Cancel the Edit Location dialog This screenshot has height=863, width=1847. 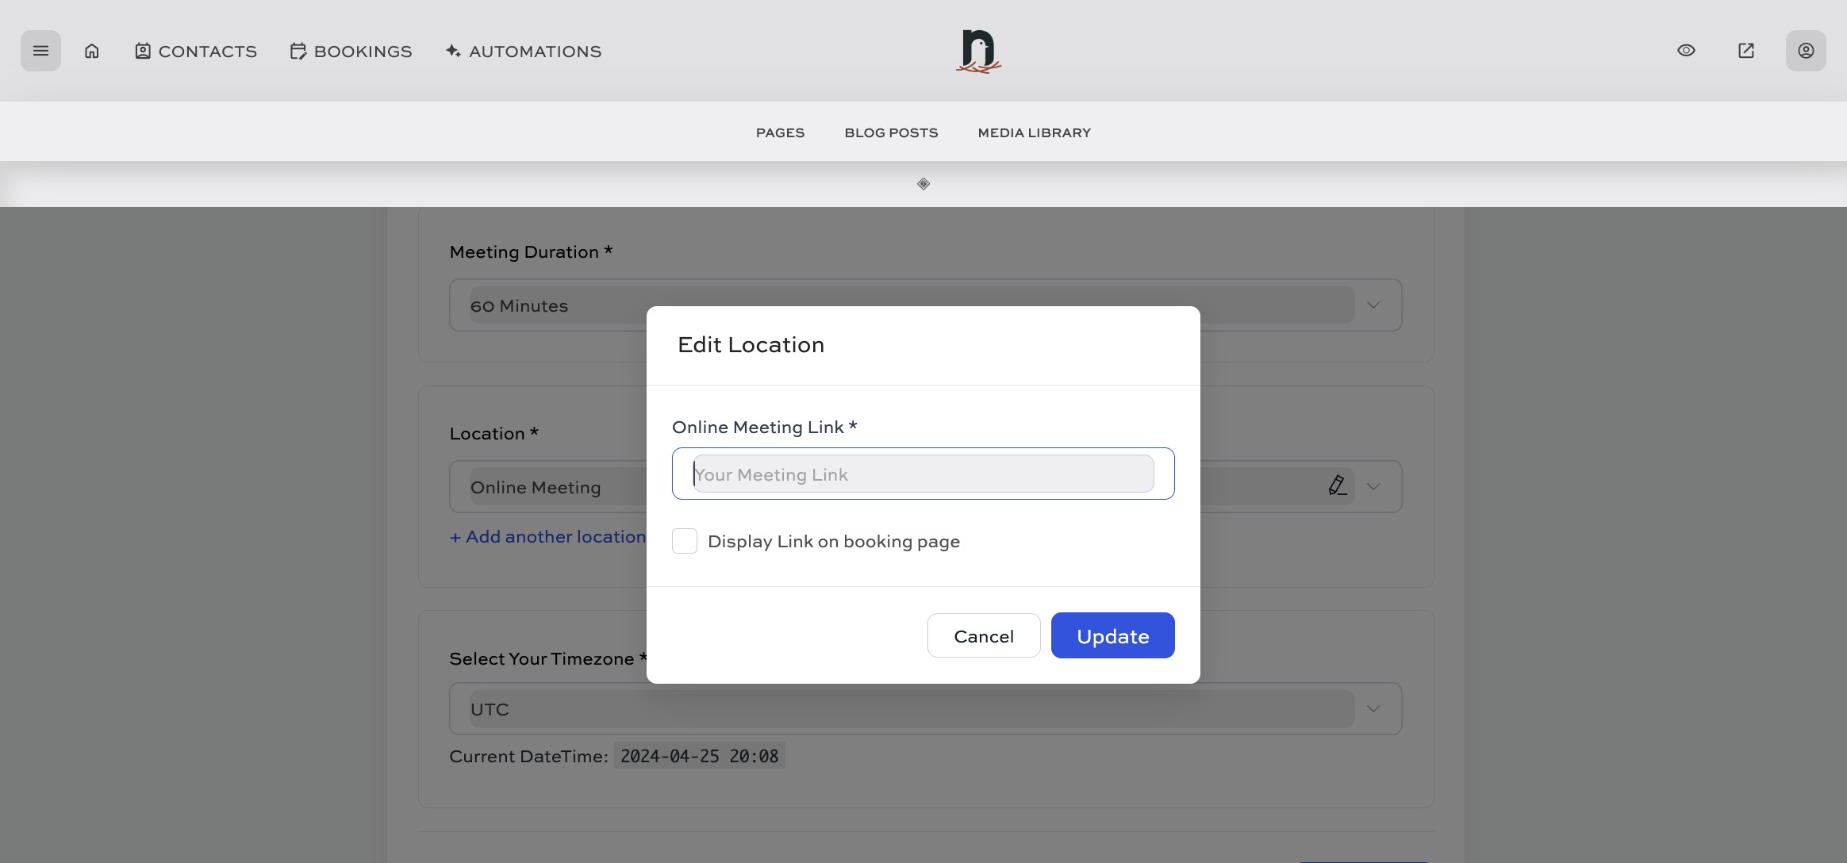pyautogui.click(x=983, y=635)
